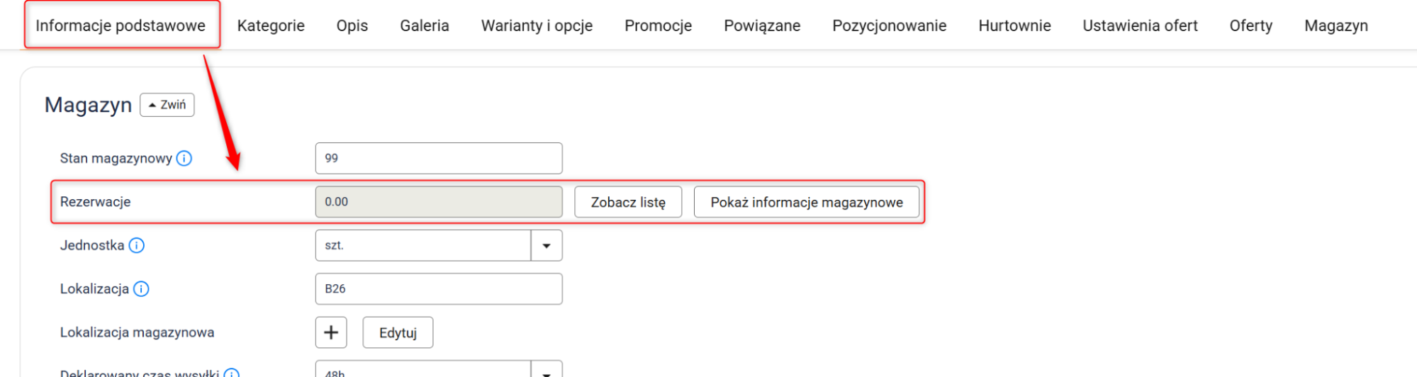Select the Promocje tab
The height and width of the screenshot is (377, 1417).
pyautogui.click(x=658, y=26)
